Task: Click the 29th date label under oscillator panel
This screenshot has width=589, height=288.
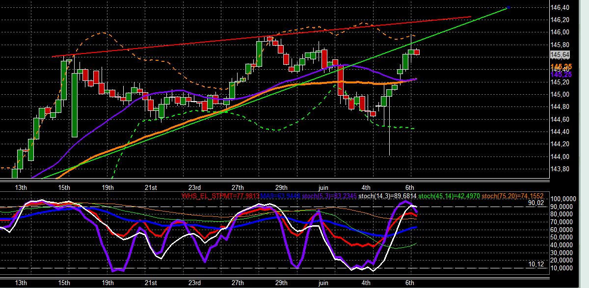Action: [281, 283]
